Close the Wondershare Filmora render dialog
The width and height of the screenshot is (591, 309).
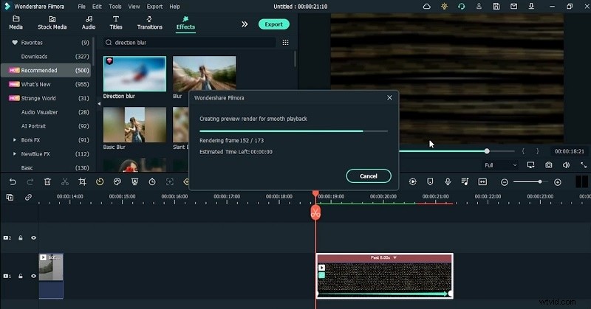389,97
